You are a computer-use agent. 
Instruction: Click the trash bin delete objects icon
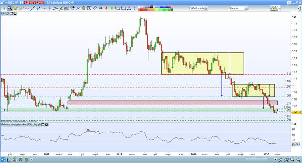pyautogui.click(x=83, y=8)
